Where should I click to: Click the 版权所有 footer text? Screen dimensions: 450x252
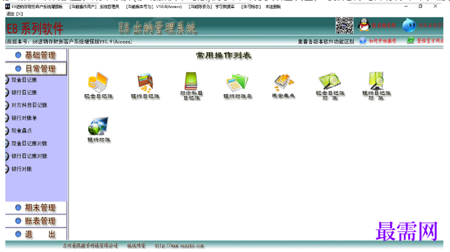[x=136, y=245]
